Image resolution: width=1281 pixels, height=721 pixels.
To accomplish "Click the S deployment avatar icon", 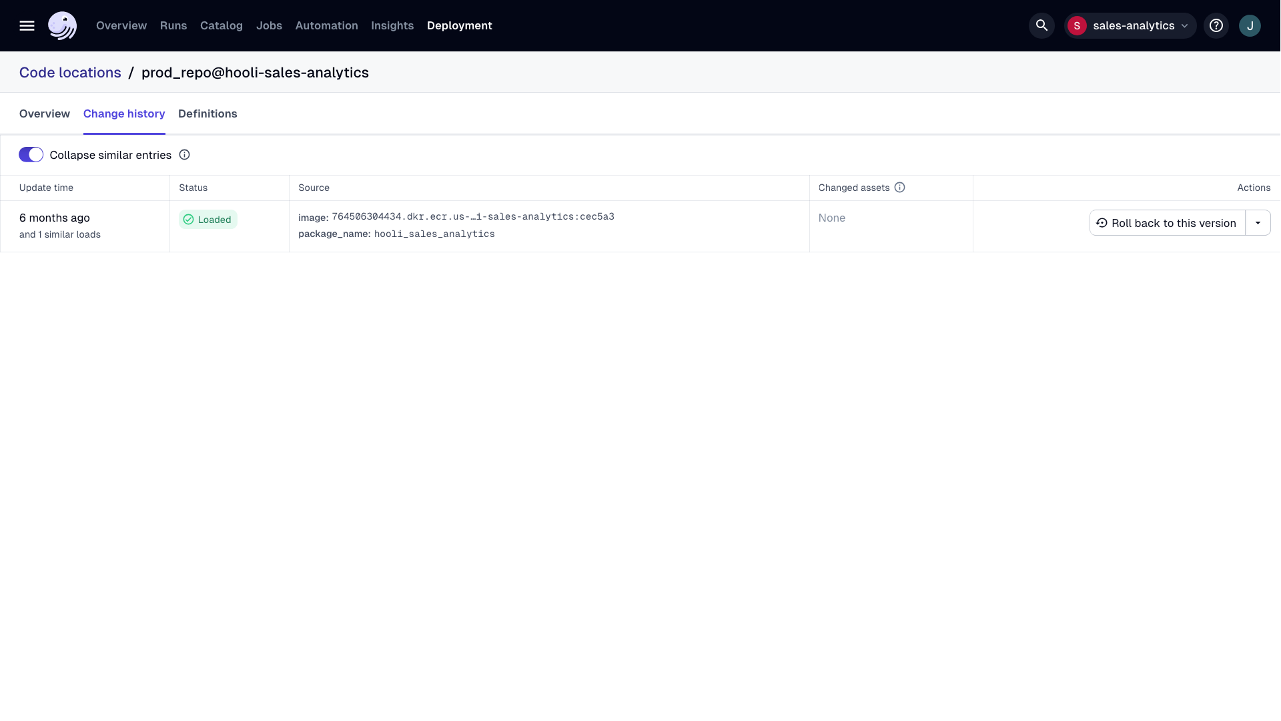I will click(1077, 25).
